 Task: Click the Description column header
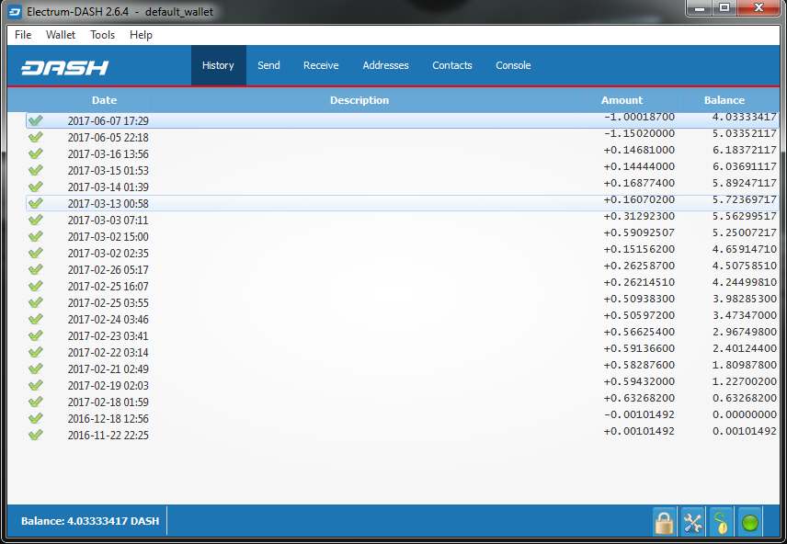pyautogui.click(x=359, y=100)
